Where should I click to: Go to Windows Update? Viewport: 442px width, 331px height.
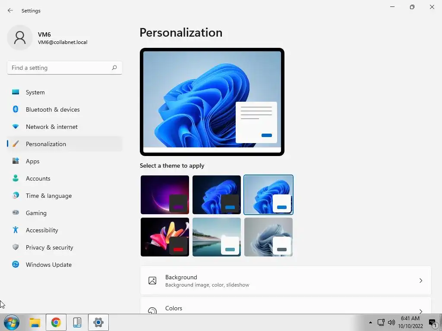pos(65,265)
